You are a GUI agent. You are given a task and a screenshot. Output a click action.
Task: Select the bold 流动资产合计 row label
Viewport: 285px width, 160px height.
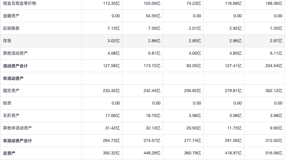[15, 66]
